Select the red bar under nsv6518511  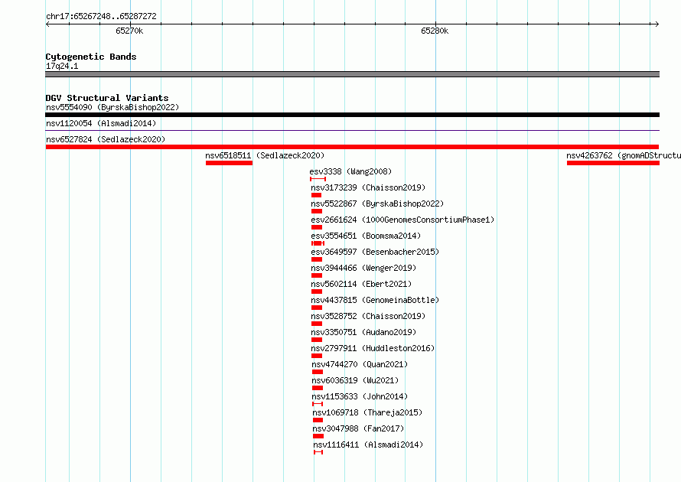(229, 163)
